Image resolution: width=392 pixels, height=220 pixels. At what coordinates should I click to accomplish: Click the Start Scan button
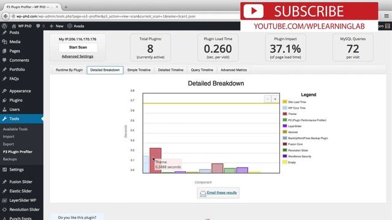click(x=78, y=48)
